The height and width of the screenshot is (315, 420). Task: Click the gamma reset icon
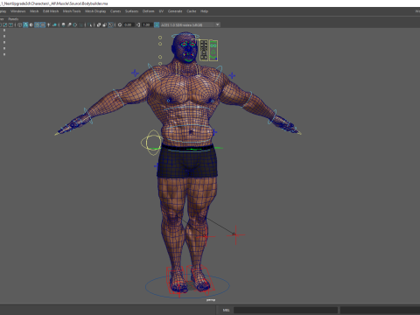click(x=138, y=24)
